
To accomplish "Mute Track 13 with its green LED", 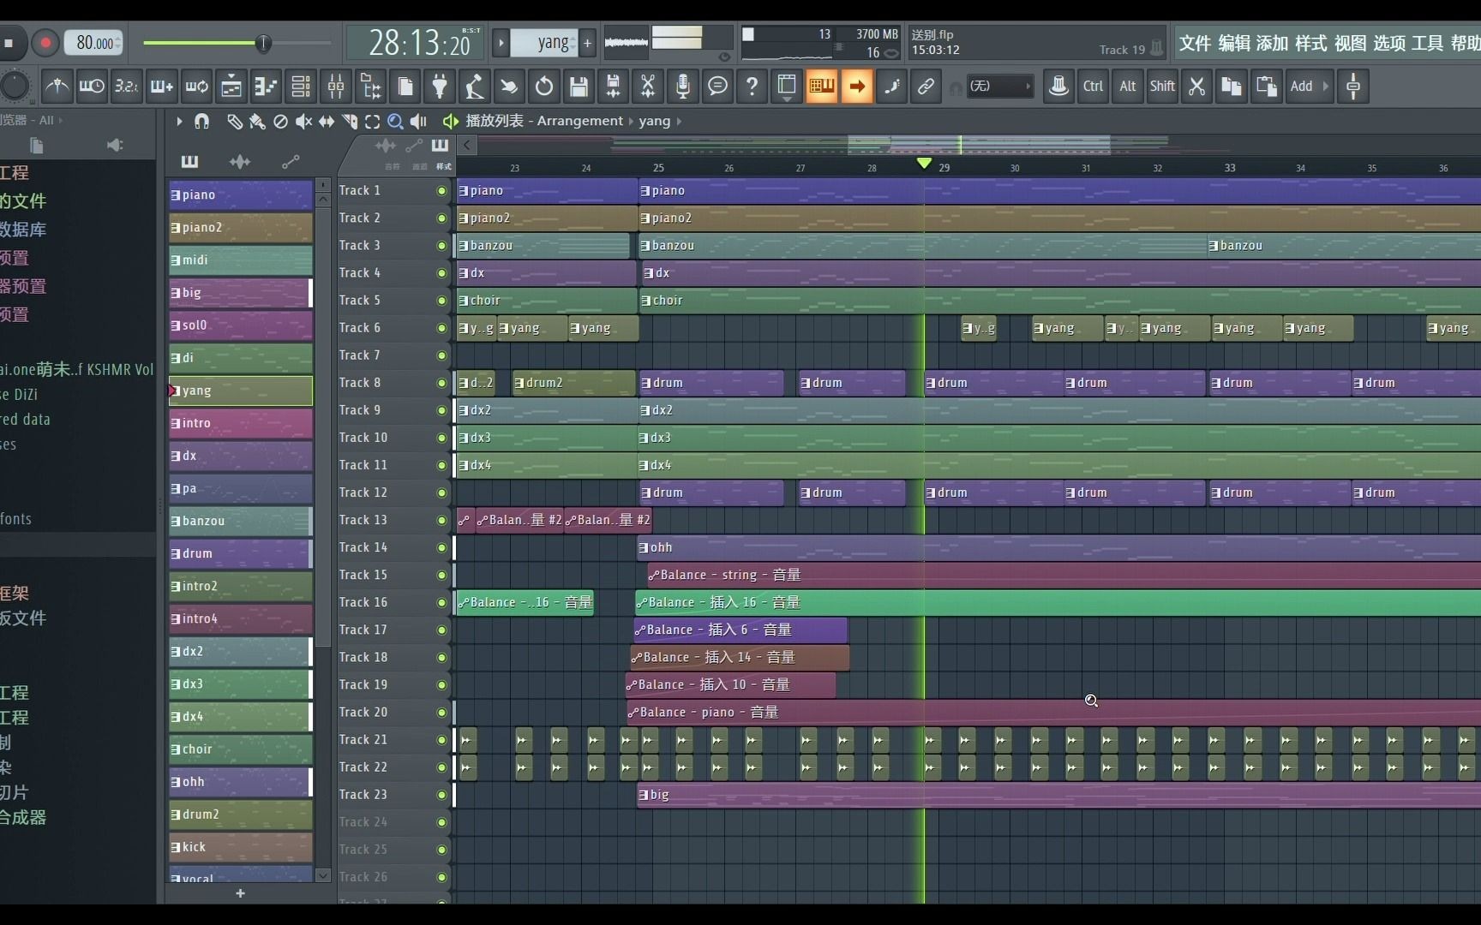I will tap(442, 520).
